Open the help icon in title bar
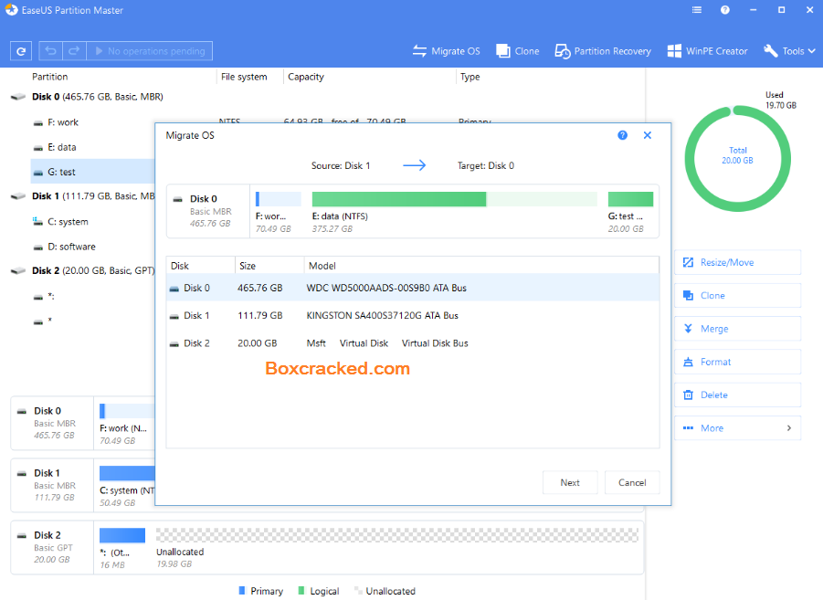This screenshot has height=600, width=823. pyautogui.click(x=725, y=10)
